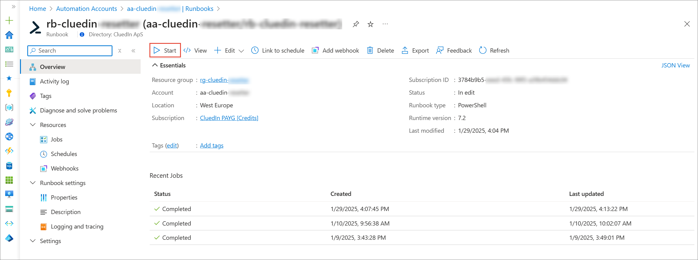Go to Runbooks breadcrumb
Viewport: 698px width, 260px height.
(x=199, y=9)
